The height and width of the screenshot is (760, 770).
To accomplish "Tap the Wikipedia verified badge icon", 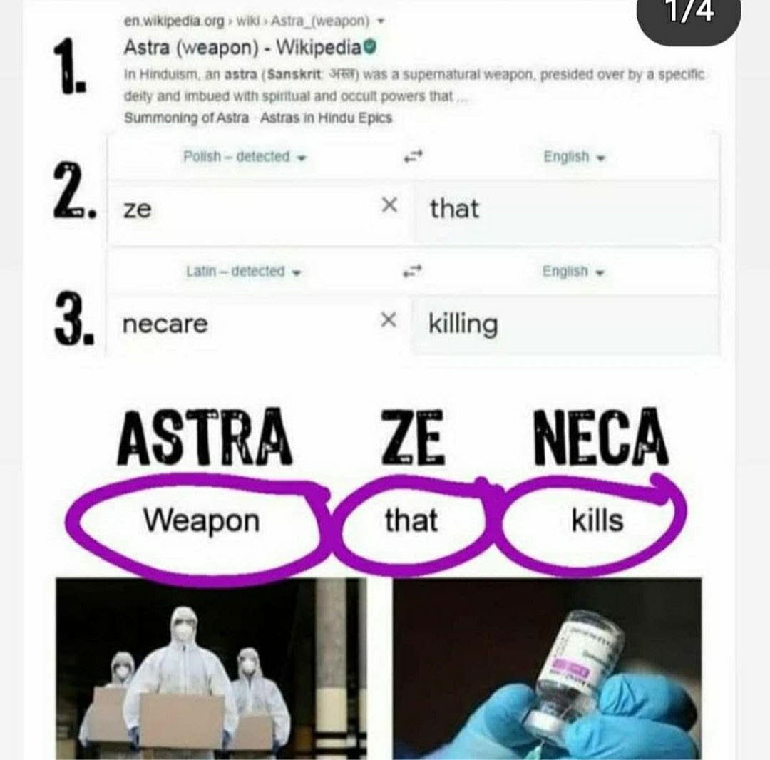I will (x=371, y=47).
